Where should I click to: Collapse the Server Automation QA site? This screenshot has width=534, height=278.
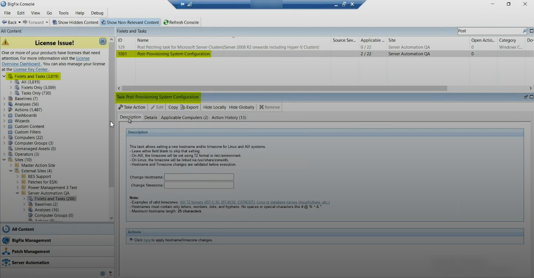click(x=17, y=193)
